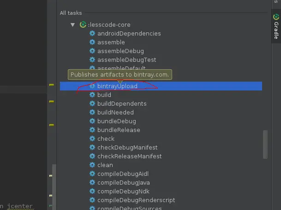This screenshot has height=210, width=281.
Task: Select the checkReleaseManifest task
Action: click(129, 156)
